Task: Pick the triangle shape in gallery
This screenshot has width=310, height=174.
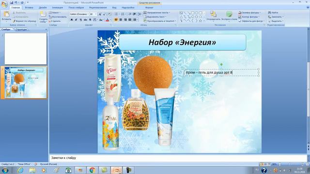Action: [x=181, y=17]
